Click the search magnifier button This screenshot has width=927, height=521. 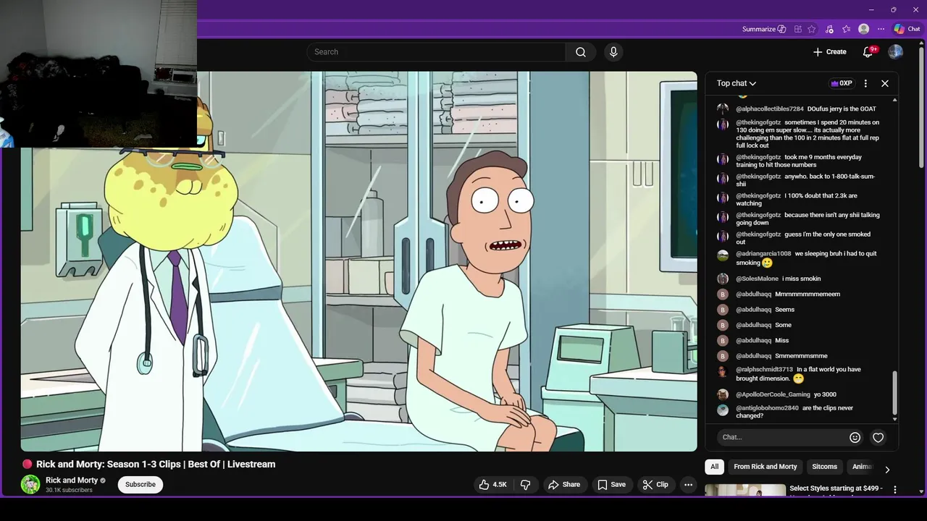click(x=581, y=52)
